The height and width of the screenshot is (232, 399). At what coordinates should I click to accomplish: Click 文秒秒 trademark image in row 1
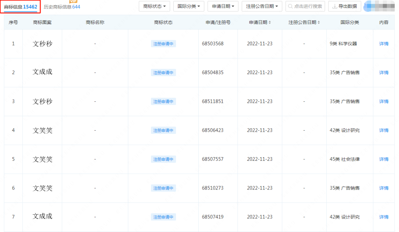(42, 44)
